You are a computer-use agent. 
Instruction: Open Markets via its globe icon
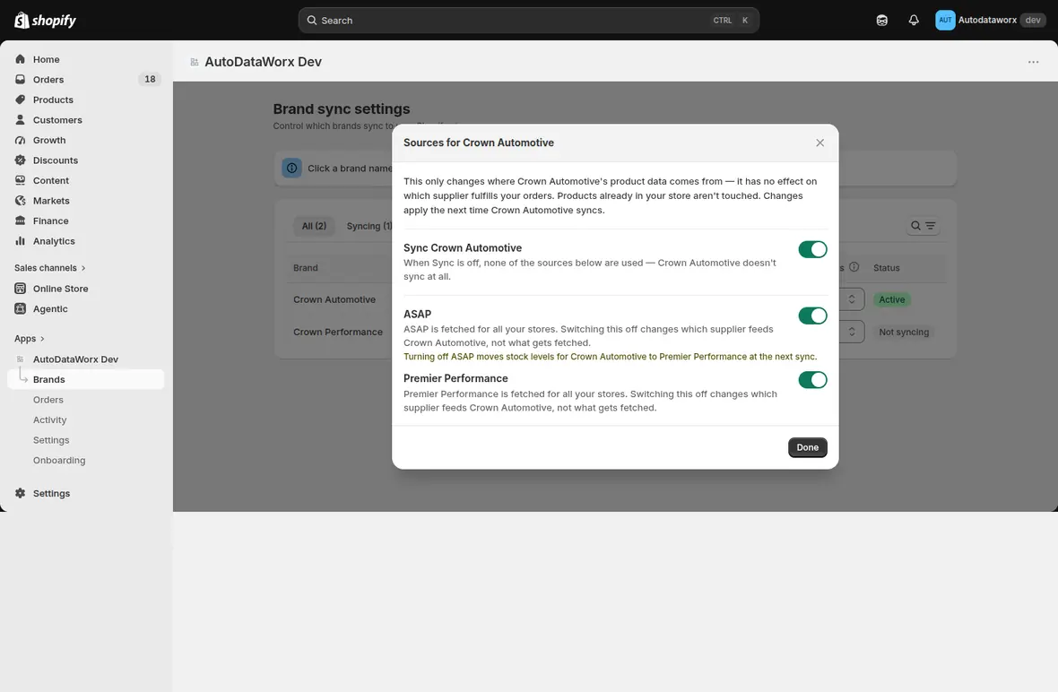pos(21,201)
